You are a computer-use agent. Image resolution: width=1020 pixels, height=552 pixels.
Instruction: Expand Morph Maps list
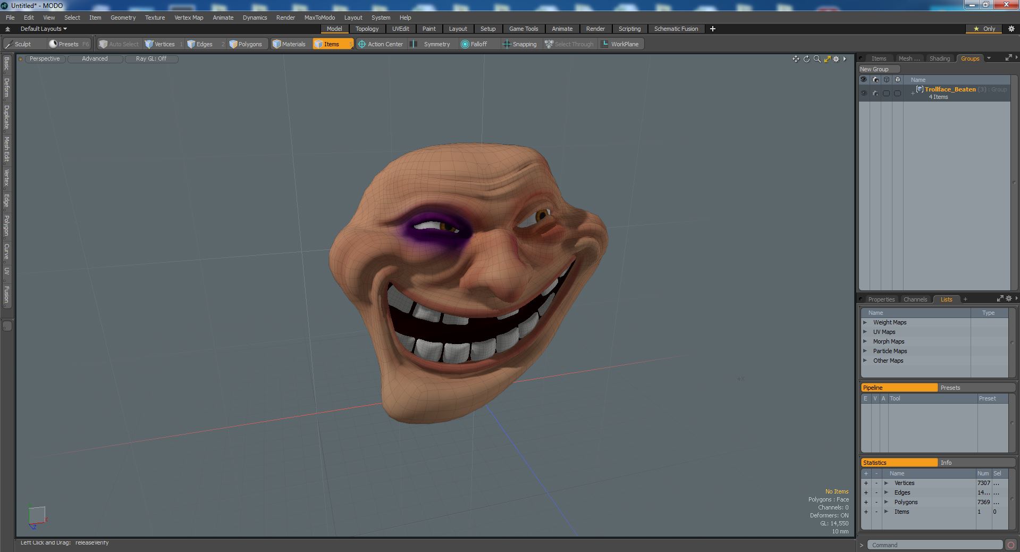coord(865,341)
